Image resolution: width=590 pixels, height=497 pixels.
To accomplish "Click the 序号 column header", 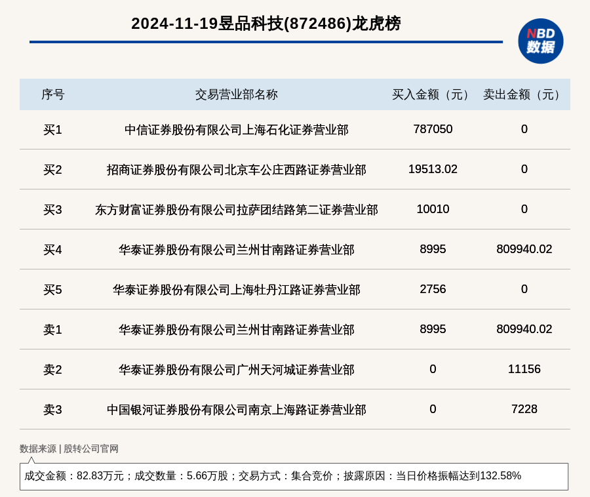I will click(x=52, y=94).
